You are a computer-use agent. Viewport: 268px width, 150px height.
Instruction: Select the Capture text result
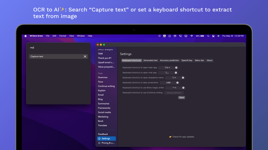[x=58, y=57]
